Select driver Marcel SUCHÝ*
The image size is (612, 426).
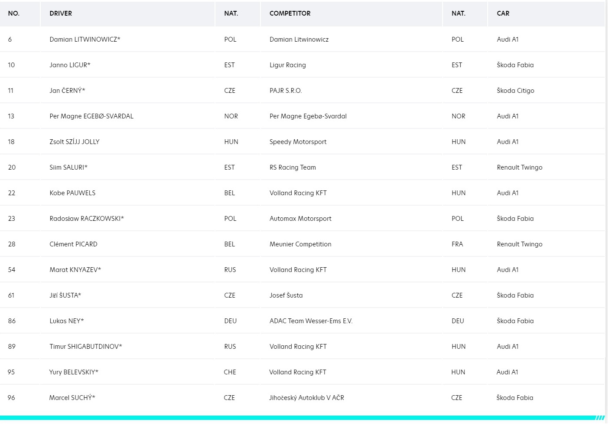72,398
